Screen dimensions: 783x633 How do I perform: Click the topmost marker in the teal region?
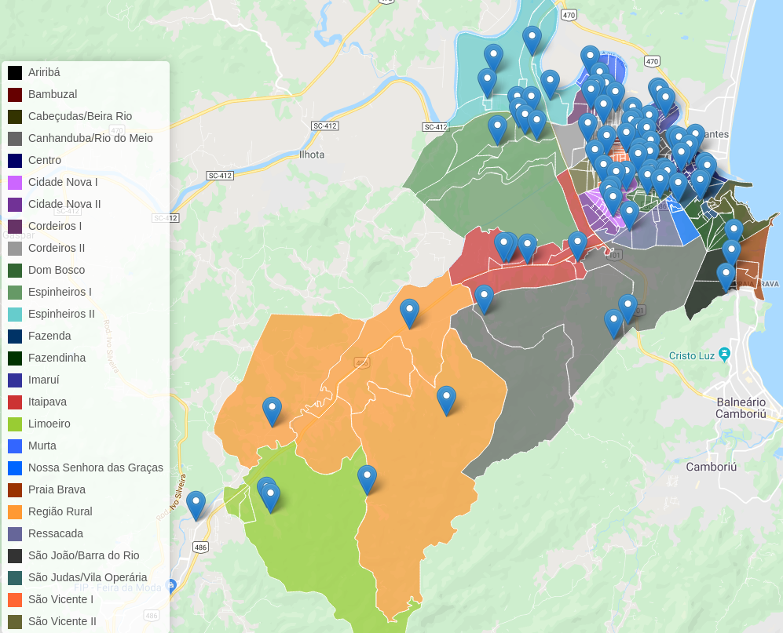pyautogui.click(x=532, y=39)
